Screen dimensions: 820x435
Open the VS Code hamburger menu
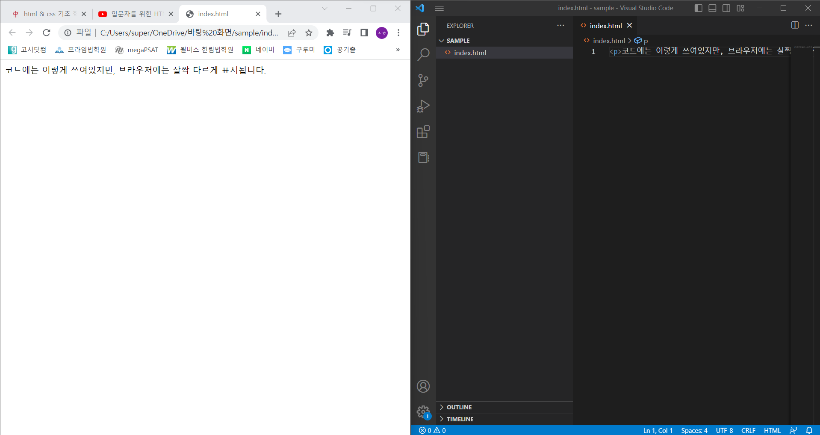(x=439, y=8)
